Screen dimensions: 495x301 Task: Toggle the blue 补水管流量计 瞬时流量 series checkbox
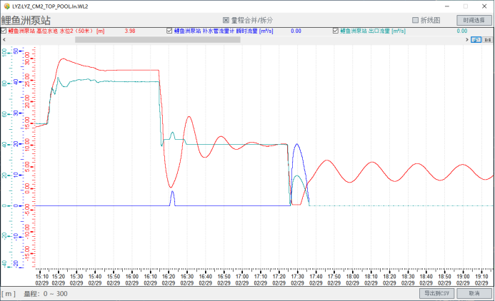pyautogui.click(x=169, y=31)
